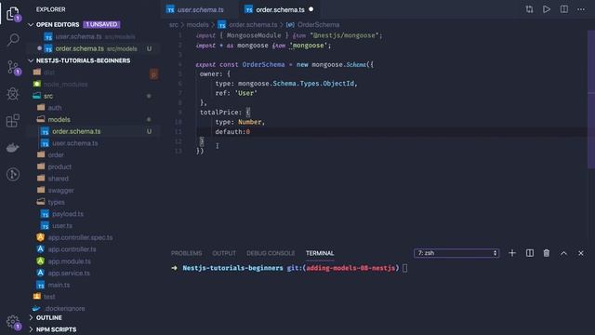
Task: Expand the order folder
Action: click(93, 155)
